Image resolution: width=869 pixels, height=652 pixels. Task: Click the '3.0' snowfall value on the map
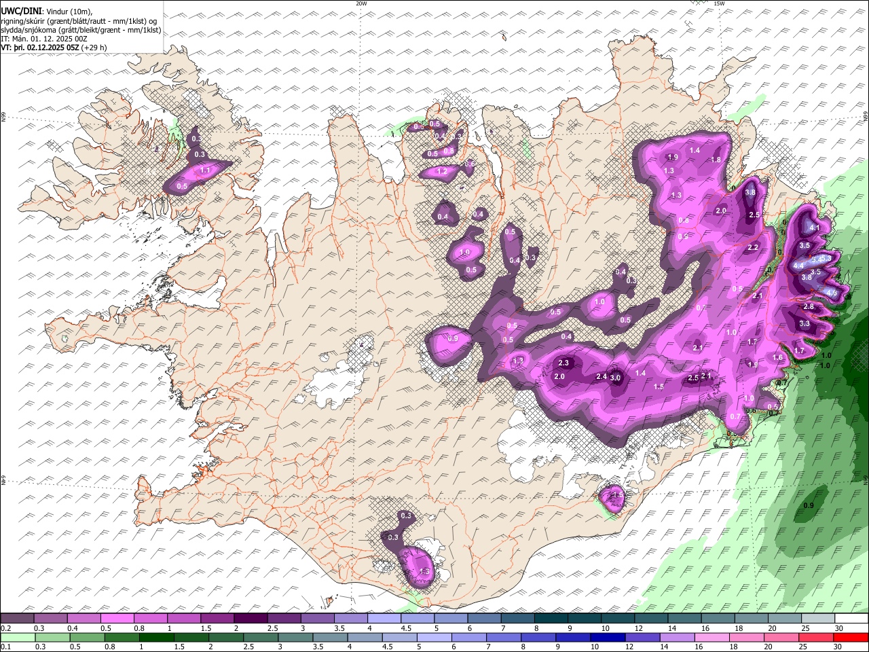pos(616,378)
